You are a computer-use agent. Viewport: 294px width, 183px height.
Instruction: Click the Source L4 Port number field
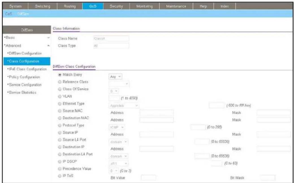click(x=202, y=142)
